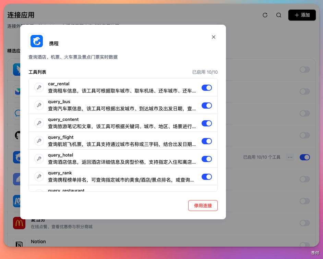Click wrench icon beside query_content

tap(39, 123)
